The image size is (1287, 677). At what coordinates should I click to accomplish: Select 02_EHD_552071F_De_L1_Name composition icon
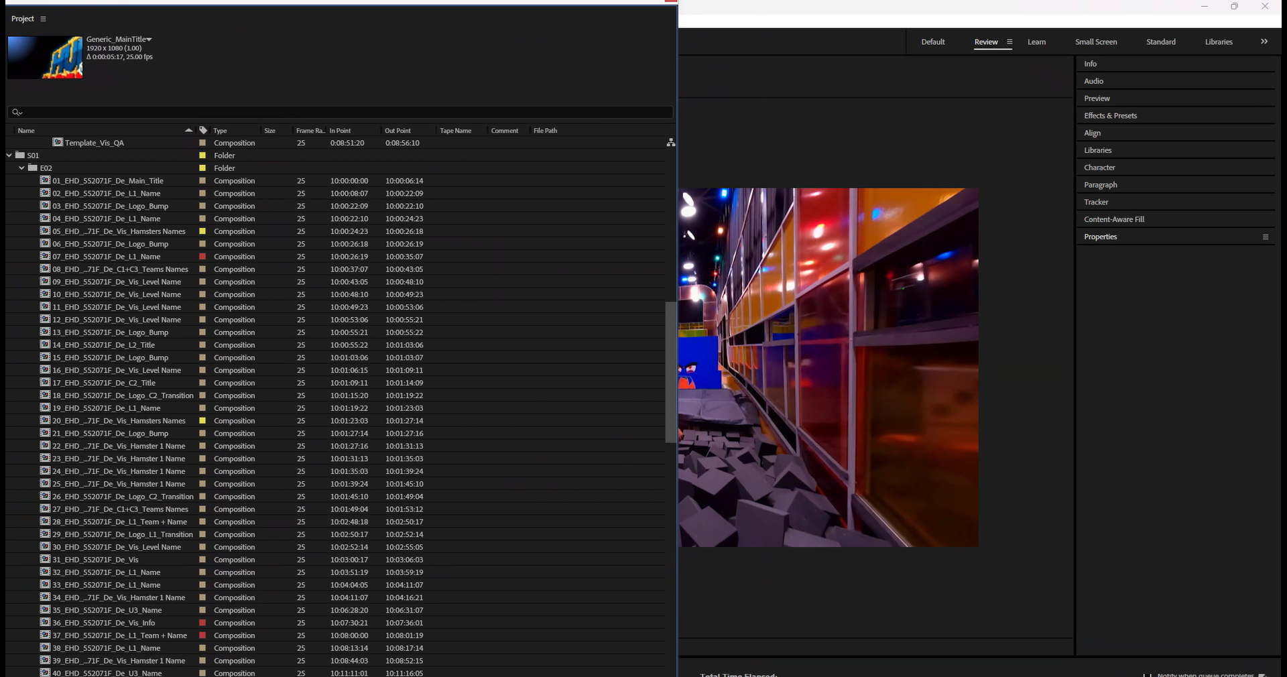coord(45,193)
